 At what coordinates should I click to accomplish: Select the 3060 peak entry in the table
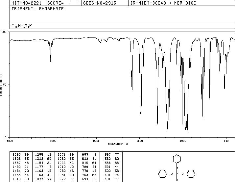tap(21, 154)
